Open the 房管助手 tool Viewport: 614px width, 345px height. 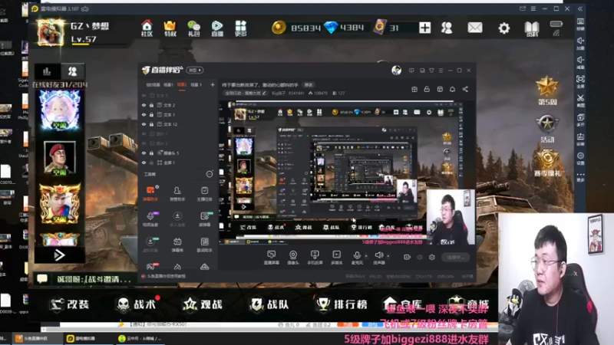coord(177,193)
